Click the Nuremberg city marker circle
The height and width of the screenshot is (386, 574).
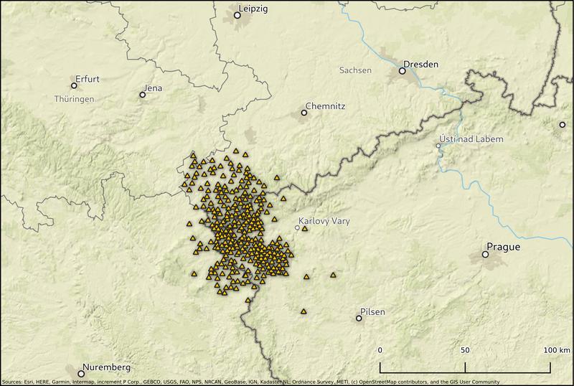(x=81, y=374)
